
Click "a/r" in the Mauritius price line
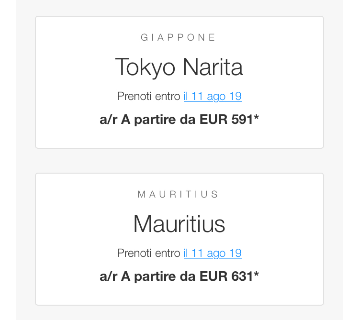coord(108,276)
